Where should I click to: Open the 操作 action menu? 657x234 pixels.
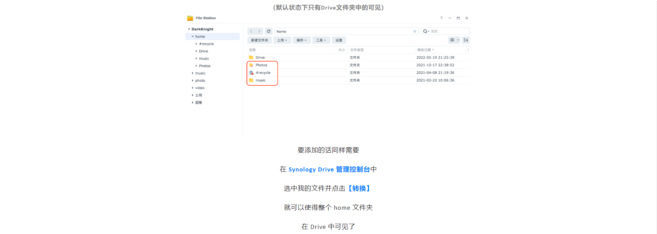pos(302,40)
